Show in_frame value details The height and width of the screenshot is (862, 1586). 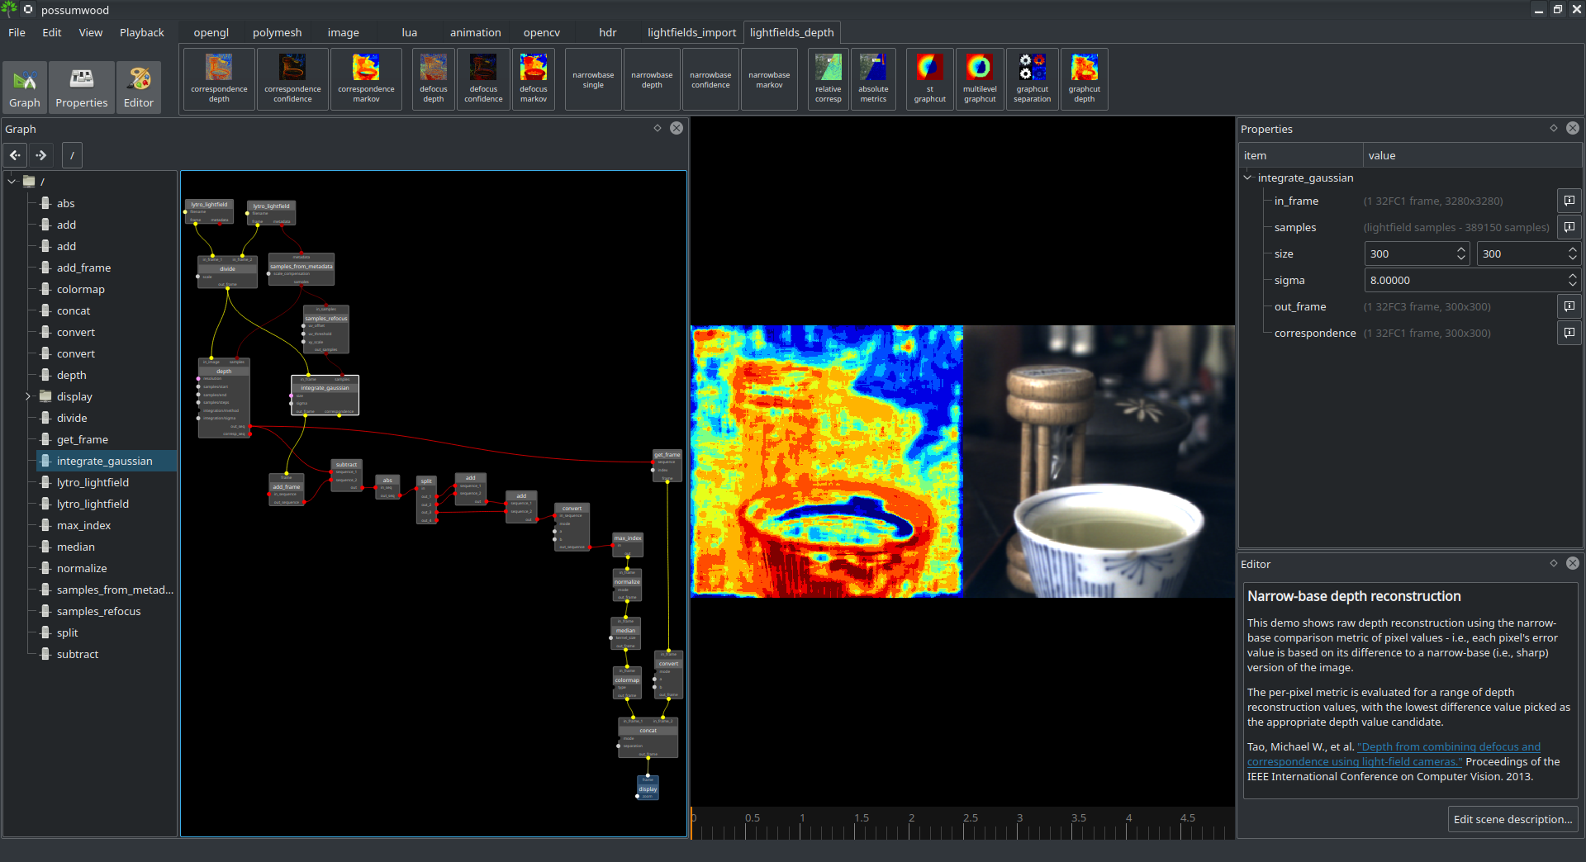[1569, 201]
